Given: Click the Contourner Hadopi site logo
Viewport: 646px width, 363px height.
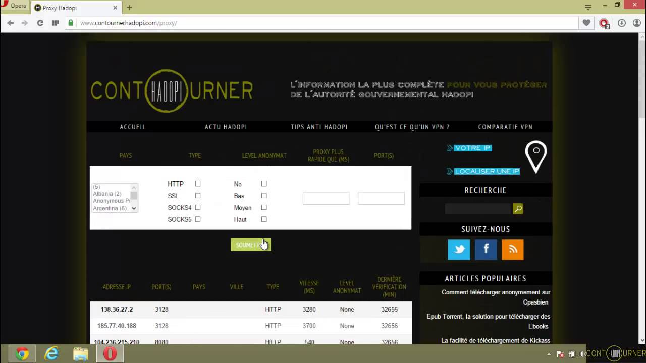Looking at the screenshot, I should pyautogui.click(x=172, y=91).
